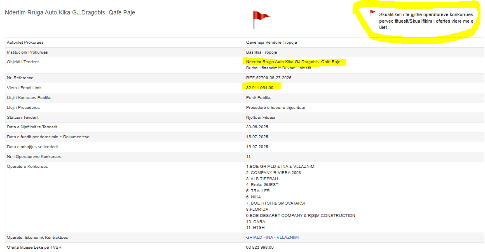Click the announcement date 30-06-2025
485x252 pixels.
[257, 127]
